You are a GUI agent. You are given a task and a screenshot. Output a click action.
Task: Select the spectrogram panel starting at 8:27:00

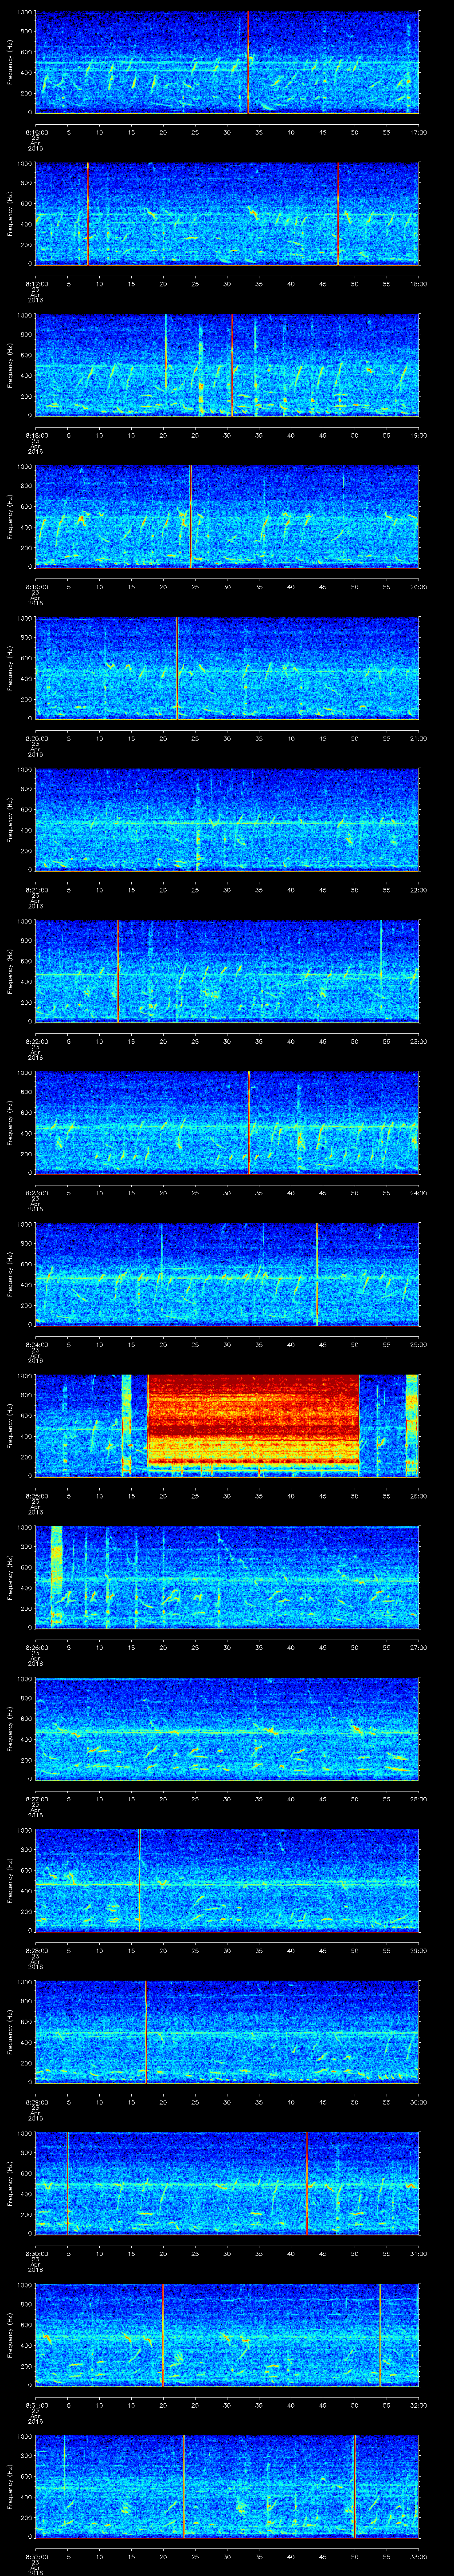pos(227,1729)
